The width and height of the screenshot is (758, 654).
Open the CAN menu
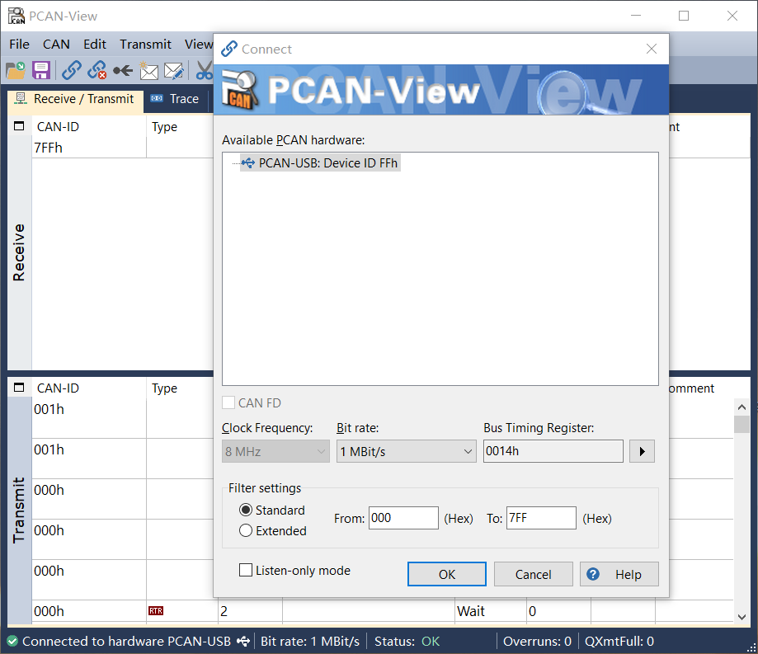[x=56, y=44]
